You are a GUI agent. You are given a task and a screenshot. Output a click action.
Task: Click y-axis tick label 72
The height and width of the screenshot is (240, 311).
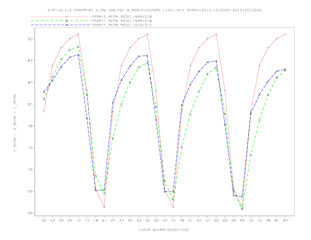coord(30,169)
